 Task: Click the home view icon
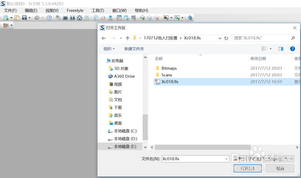[x=79, y=18]
